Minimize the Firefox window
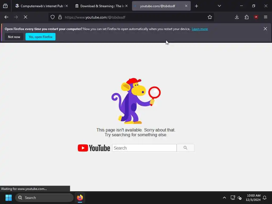Image resolution: width=272 pixels, height=204 pixels. (x=241, y=6)
